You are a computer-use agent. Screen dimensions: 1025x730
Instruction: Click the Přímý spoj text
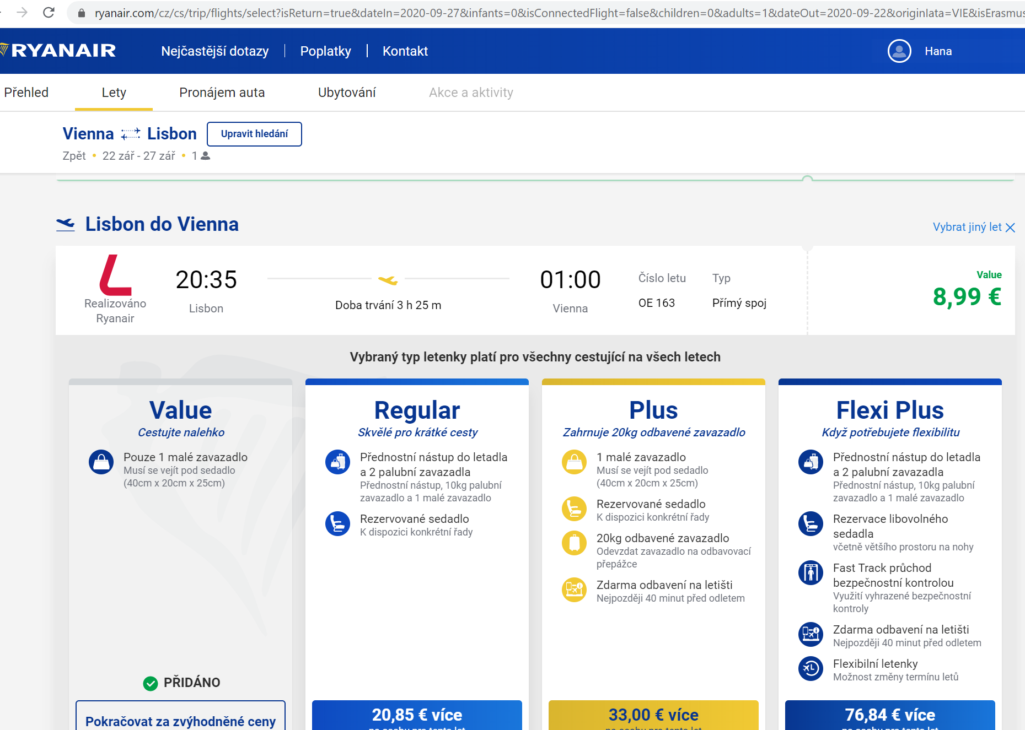pos(739,303)
